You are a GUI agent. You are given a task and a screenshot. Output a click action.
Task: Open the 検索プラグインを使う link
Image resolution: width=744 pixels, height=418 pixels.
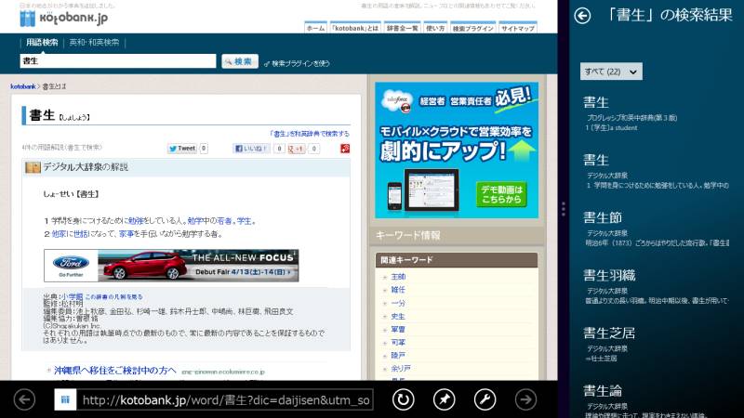[299, 63]
